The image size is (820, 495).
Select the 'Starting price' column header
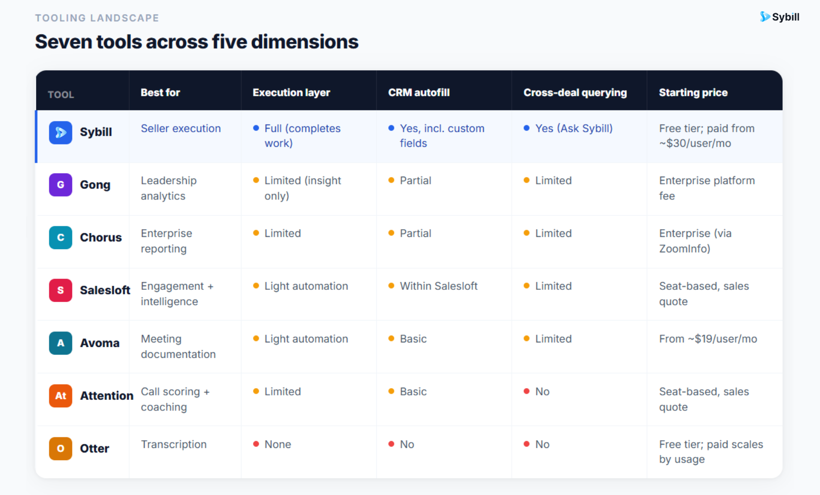(x=693, y=92)
